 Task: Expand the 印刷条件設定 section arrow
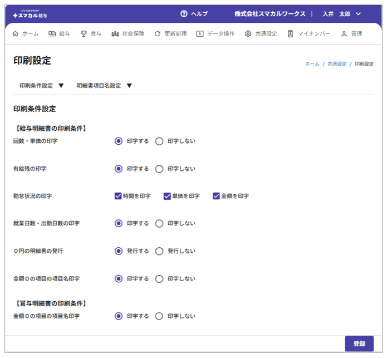point(61,86)
